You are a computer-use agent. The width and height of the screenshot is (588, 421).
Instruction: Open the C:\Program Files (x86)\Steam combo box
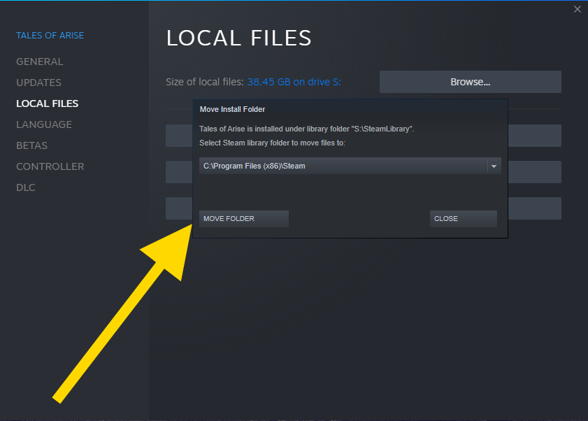click(343, 166)
